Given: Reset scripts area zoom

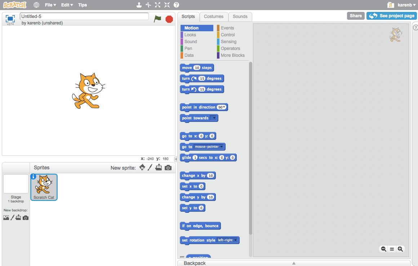Looking at the screenshot, I should click(x=392, y=249).
